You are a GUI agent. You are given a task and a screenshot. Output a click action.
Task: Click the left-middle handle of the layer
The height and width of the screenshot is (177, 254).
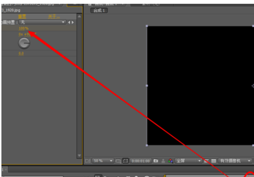point(147,85)
